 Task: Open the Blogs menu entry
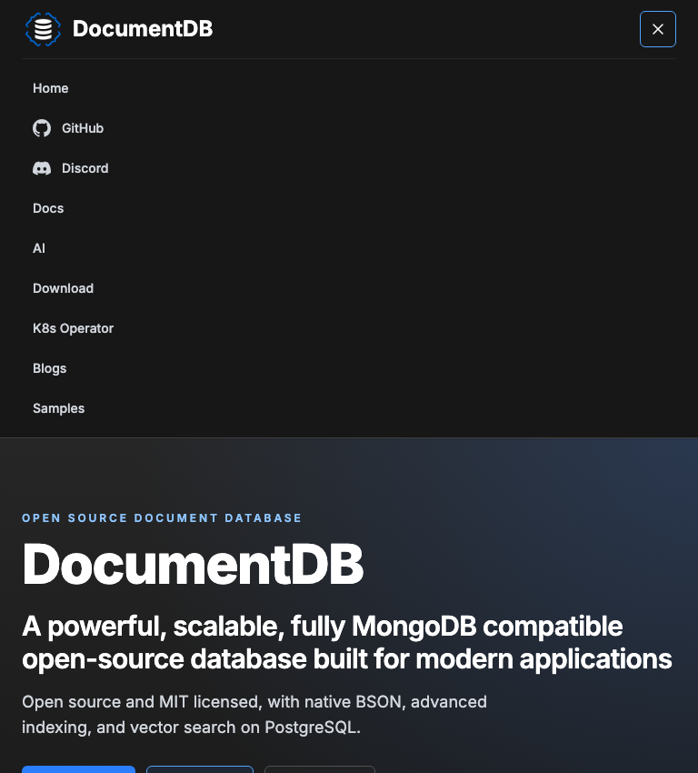coord(50,368)
